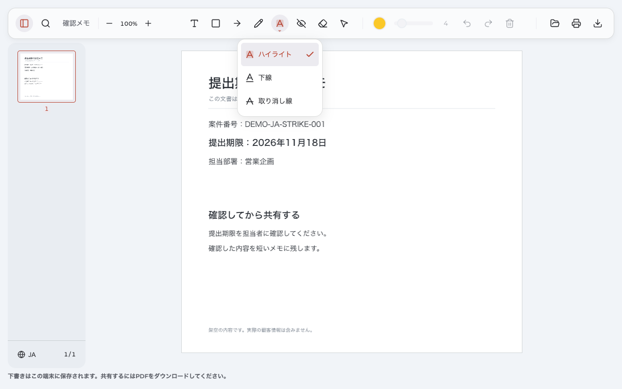622x389 pixels.
Task: Click the page counter 1/1
Action: tap(70, 354)
